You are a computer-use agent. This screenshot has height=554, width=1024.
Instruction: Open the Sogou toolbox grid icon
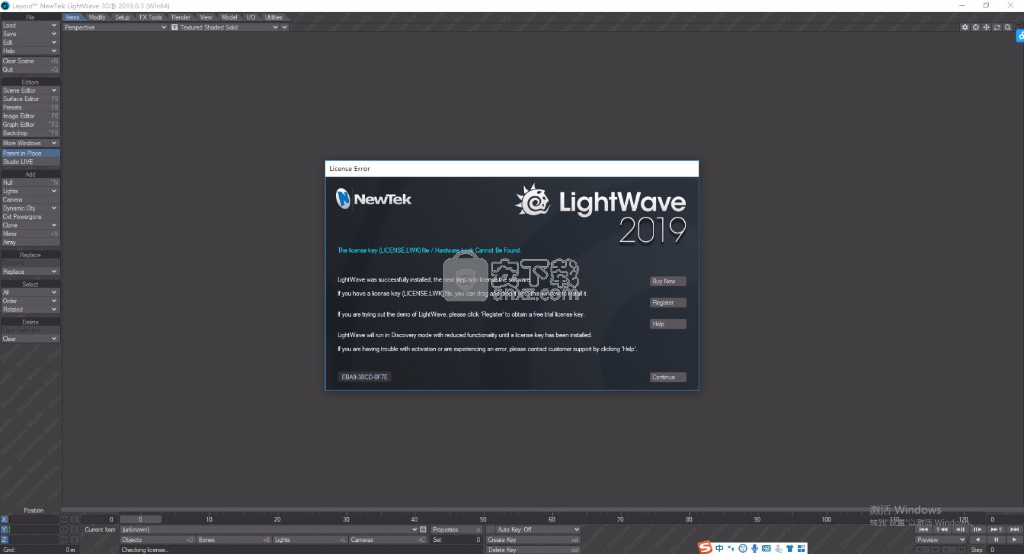(x=801, y=548)
